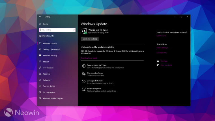Open the Troubleshoot settings page

coord(48,68)
